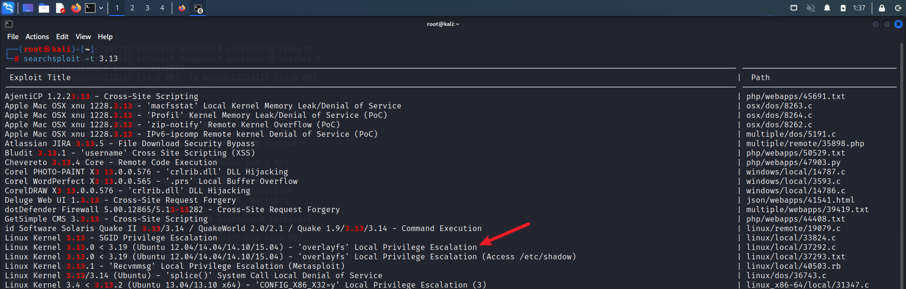Select the Quake II Command Execution row
The image size is (906, 289).
pos(243,229)
